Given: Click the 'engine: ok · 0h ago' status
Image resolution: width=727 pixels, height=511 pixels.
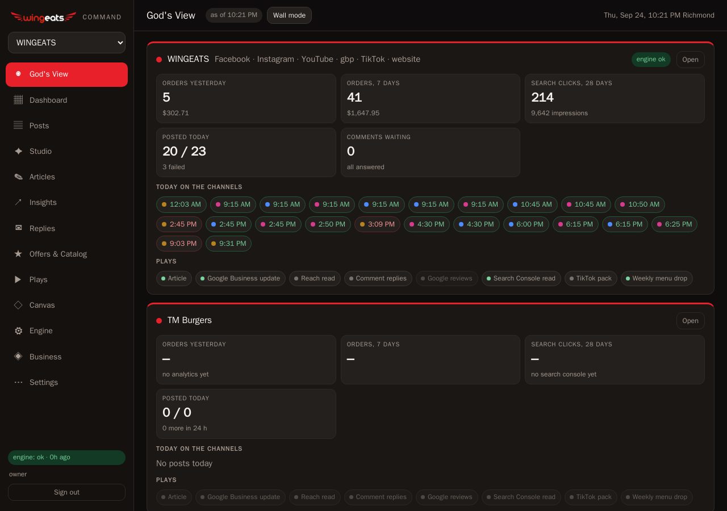Looking at the screenshot, I should (66, 458).
